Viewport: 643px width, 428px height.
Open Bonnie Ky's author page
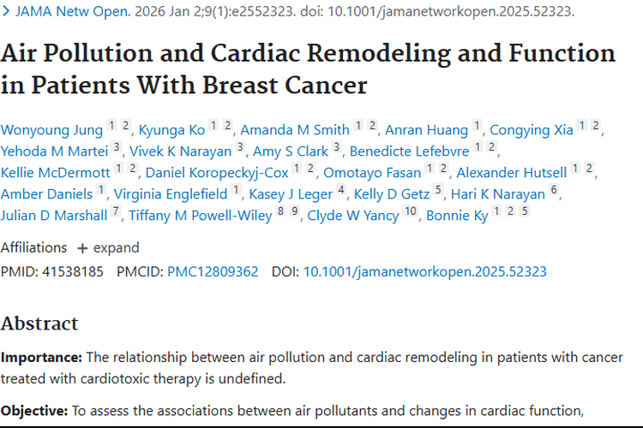(457, 216)
